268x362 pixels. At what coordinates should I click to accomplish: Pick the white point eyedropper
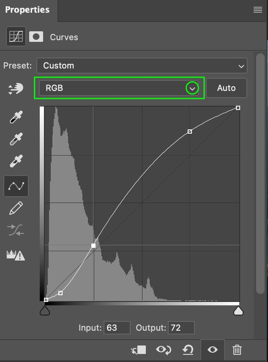pos(16,161)
